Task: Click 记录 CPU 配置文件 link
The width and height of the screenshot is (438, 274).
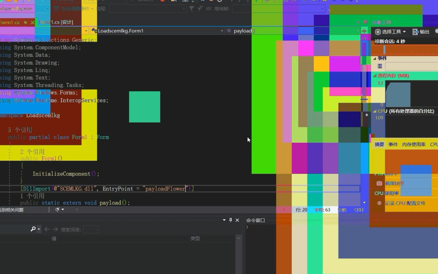Action: (x=405, y=203)
